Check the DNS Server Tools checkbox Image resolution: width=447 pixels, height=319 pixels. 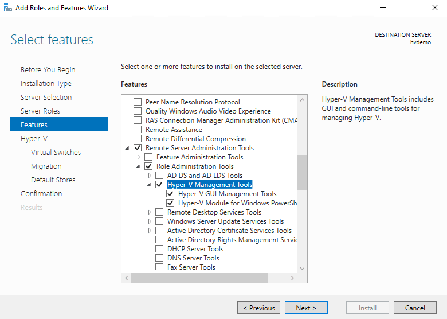click(x=159, y=258)
